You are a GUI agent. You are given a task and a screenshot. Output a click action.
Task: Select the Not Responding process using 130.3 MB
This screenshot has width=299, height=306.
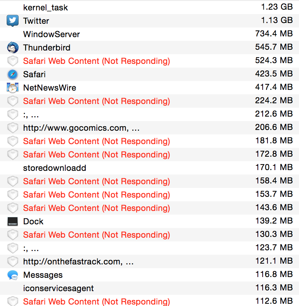(96, 235)
